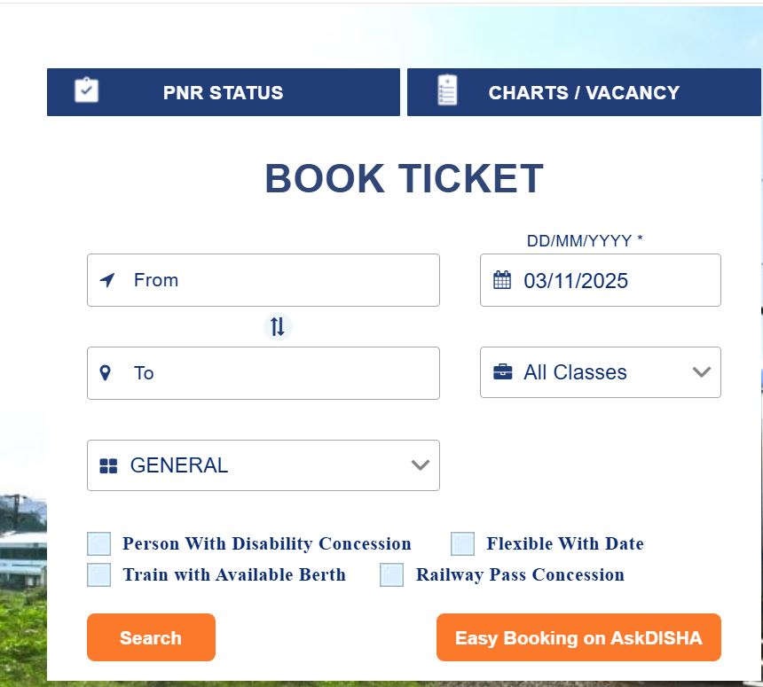Open the All Classes dropdown
This screenshot has width=763, height=687.
tap(600, 372)
